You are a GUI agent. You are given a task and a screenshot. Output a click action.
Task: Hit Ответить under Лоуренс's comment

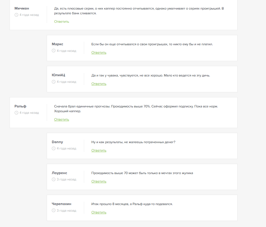click(99, 181)
